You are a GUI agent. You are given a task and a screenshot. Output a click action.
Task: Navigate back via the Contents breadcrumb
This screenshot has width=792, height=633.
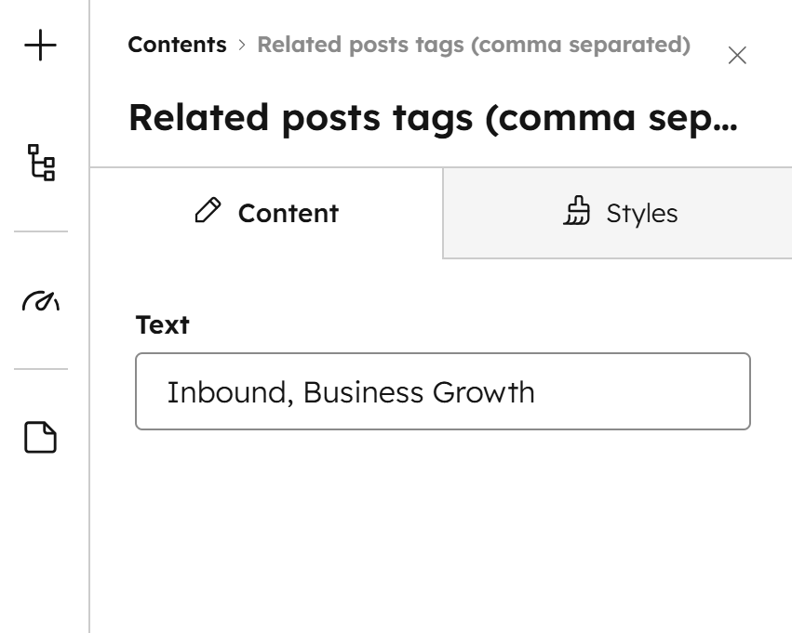click(177, 44)
